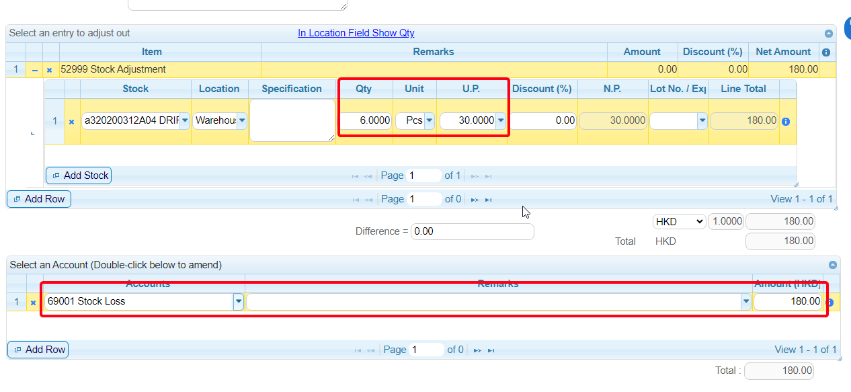Screen dimensions: 851x392
Task: Open the Pcs unit dropdown
Action: point(429,121)
